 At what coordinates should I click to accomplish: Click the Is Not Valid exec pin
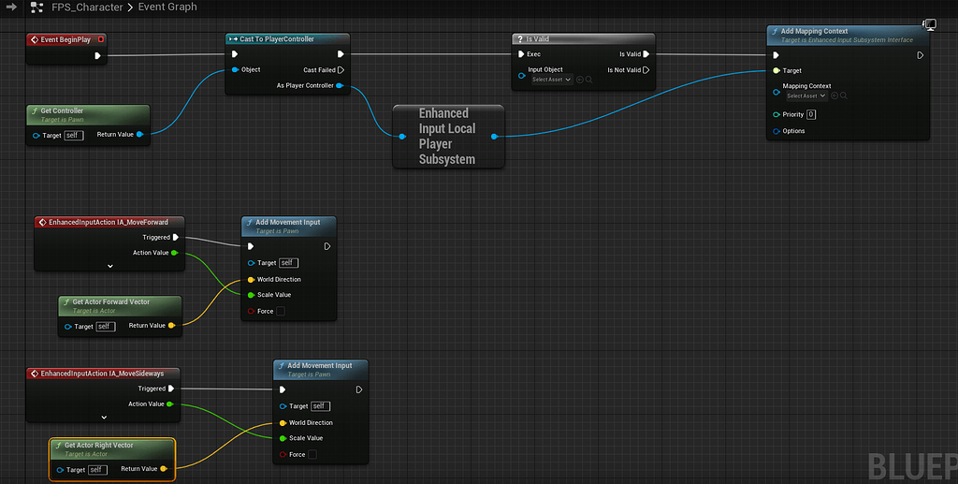click(646, 69)
